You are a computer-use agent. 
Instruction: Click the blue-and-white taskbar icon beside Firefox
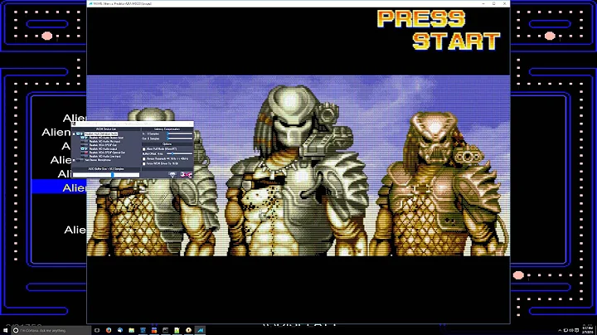120,330
